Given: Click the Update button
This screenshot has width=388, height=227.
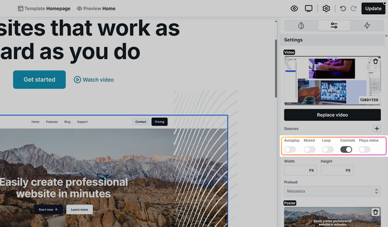Looking at the screenshot, I should click(x=373, y=9).
